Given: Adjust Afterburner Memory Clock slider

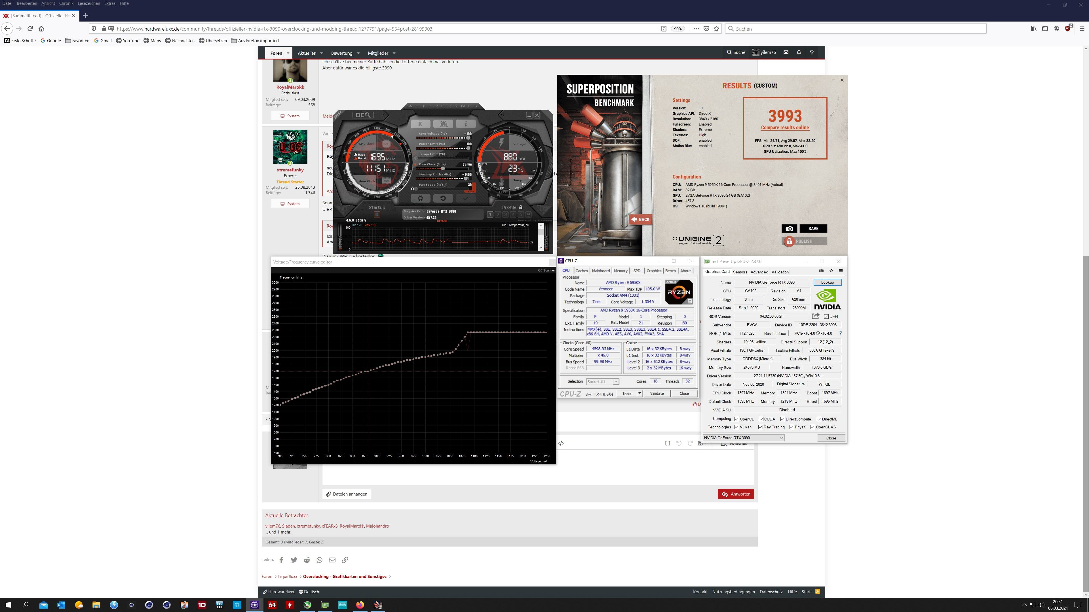Looking at the screenshot, I should tap(443, 179).
